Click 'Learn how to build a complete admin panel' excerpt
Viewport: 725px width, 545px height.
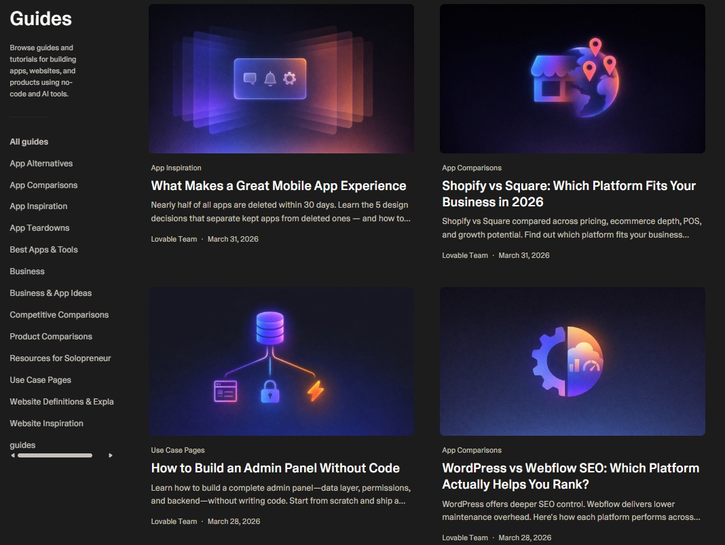280,495
